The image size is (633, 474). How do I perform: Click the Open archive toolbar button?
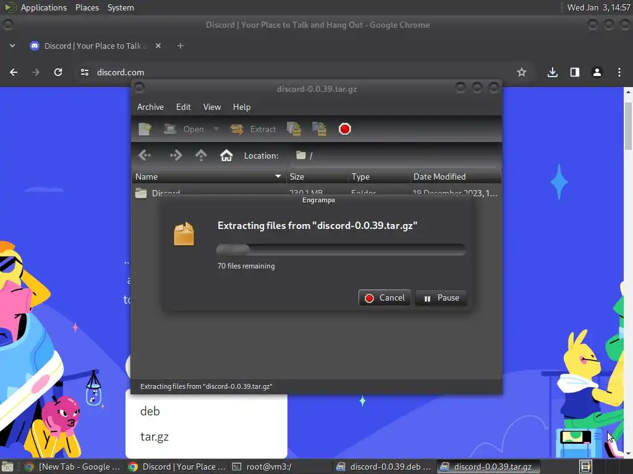pyautogui.click(x=184, y=129)
